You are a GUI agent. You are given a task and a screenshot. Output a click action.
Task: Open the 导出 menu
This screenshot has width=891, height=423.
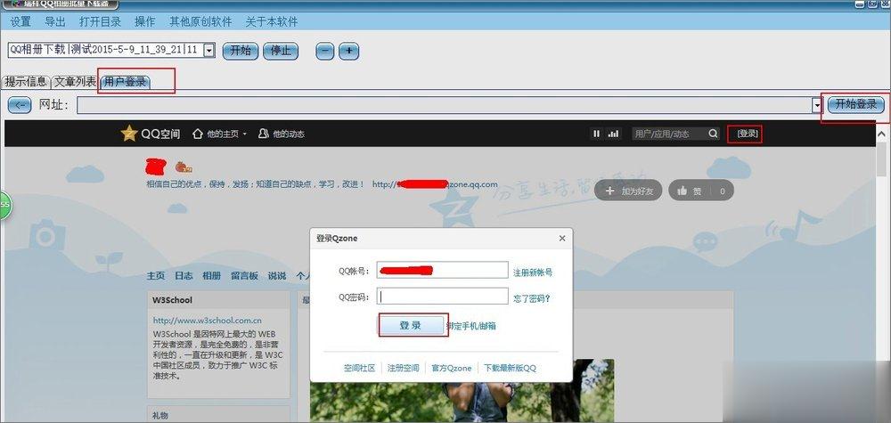[x=55, y=21]
